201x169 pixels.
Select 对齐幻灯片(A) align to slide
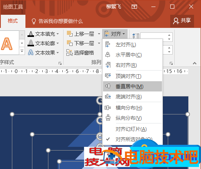pyautogui.click(x=132, y=129)
